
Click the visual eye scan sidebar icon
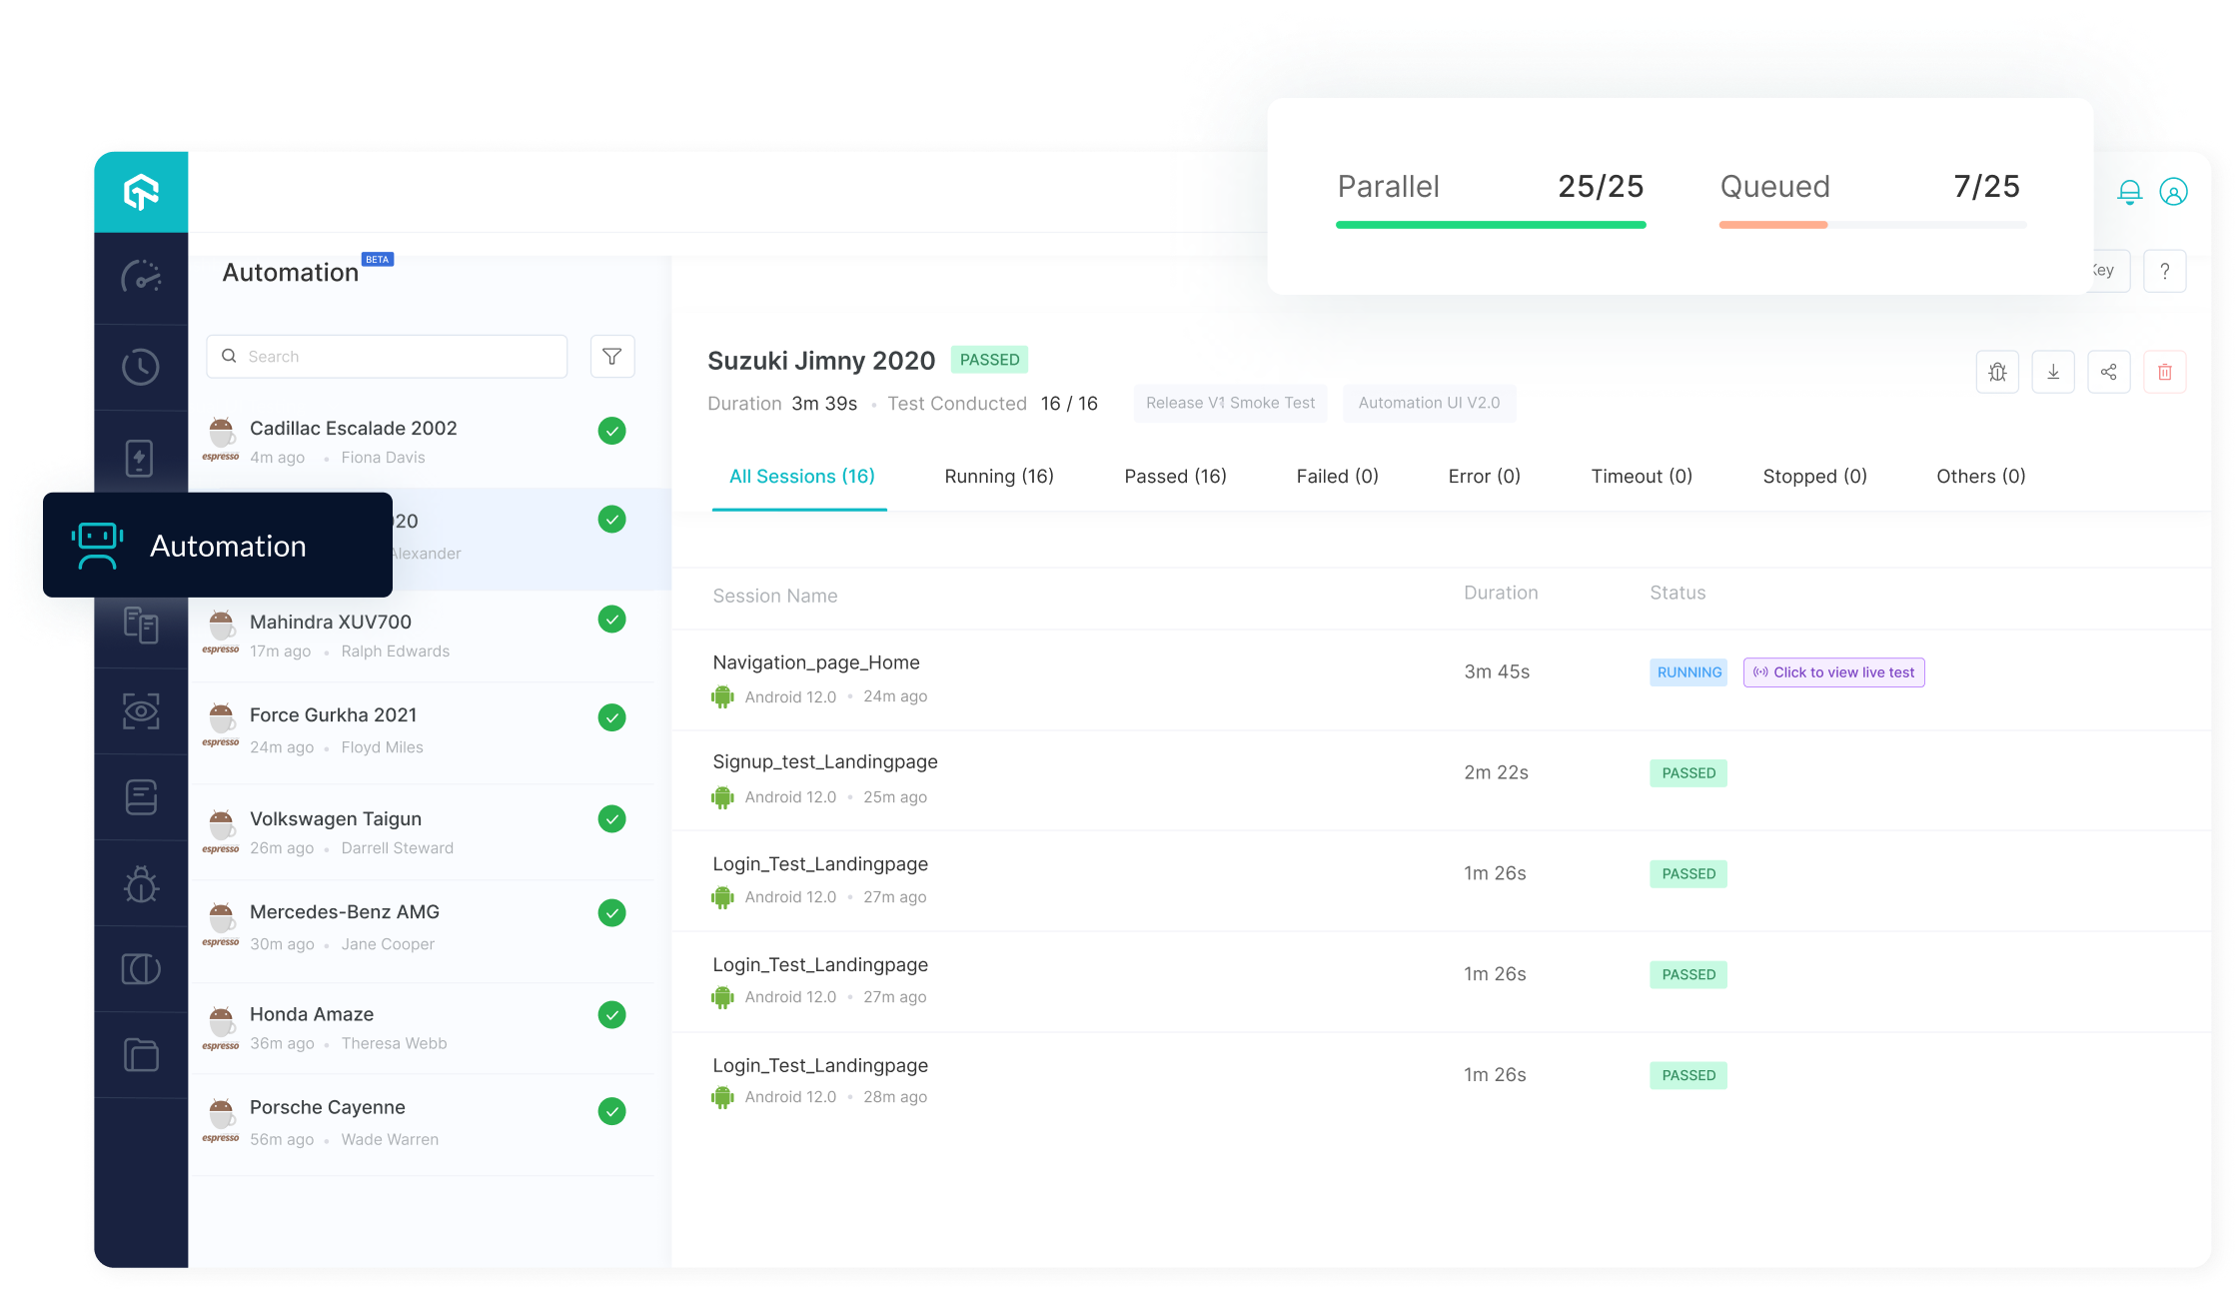pyautogui.click(x=141, y=710)
